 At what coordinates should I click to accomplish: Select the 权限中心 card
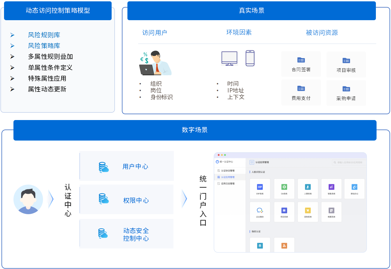(126, 200)
